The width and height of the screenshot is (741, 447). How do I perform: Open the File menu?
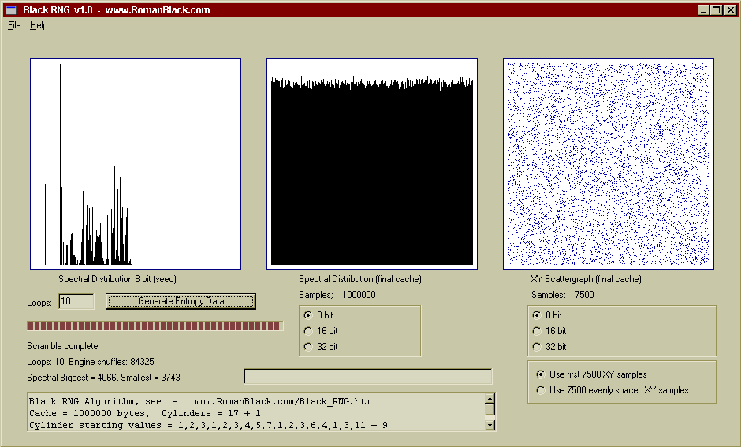tap(14, 25)
